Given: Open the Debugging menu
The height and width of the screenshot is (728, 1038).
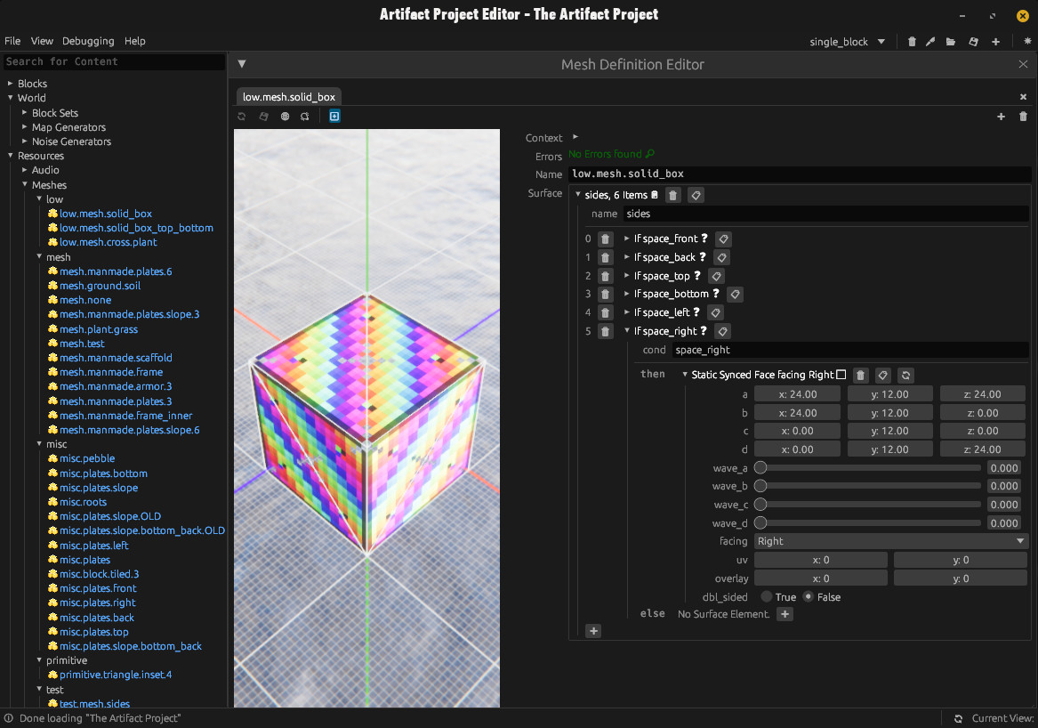Looking at the screenshot, I should point(88,41).
